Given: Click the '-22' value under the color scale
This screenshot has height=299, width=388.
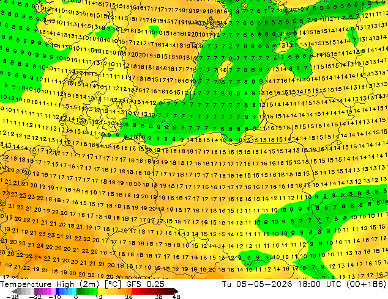Looking at the screenshot, I should [35, 297].
